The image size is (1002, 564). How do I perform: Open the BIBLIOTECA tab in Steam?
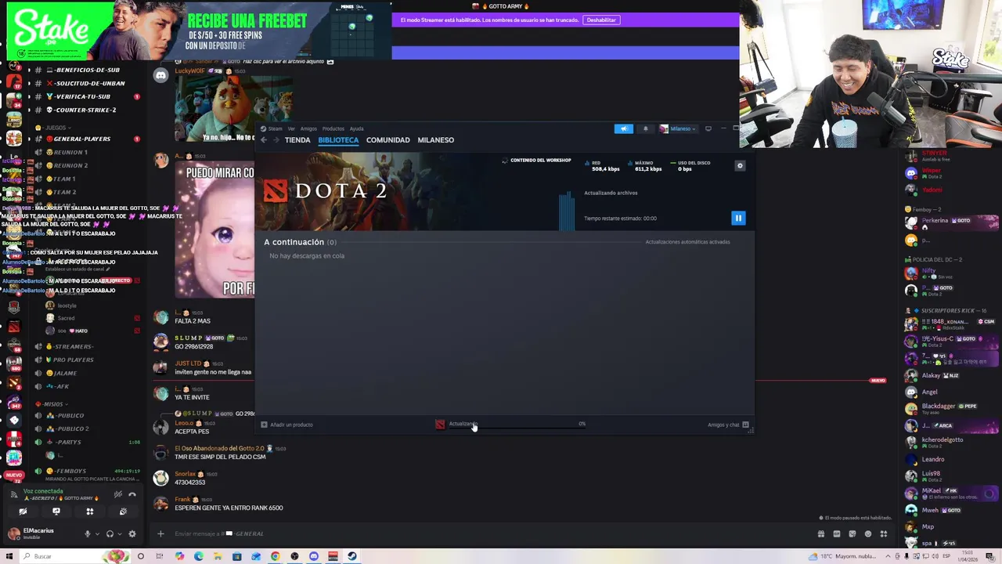[x=338, y=140]
